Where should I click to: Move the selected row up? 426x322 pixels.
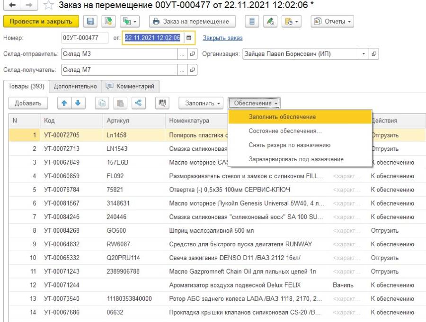coord(64,103)
